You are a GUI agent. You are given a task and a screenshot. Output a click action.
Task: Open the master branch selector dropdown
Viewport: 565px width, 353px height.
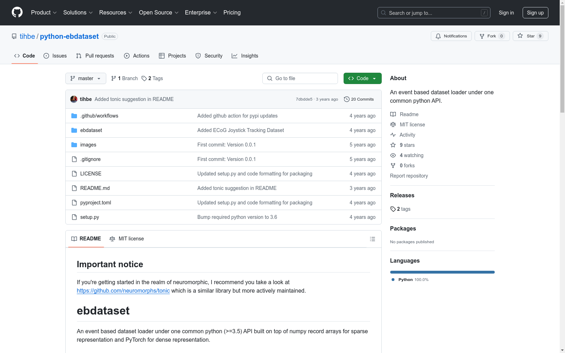pos(86,78)
